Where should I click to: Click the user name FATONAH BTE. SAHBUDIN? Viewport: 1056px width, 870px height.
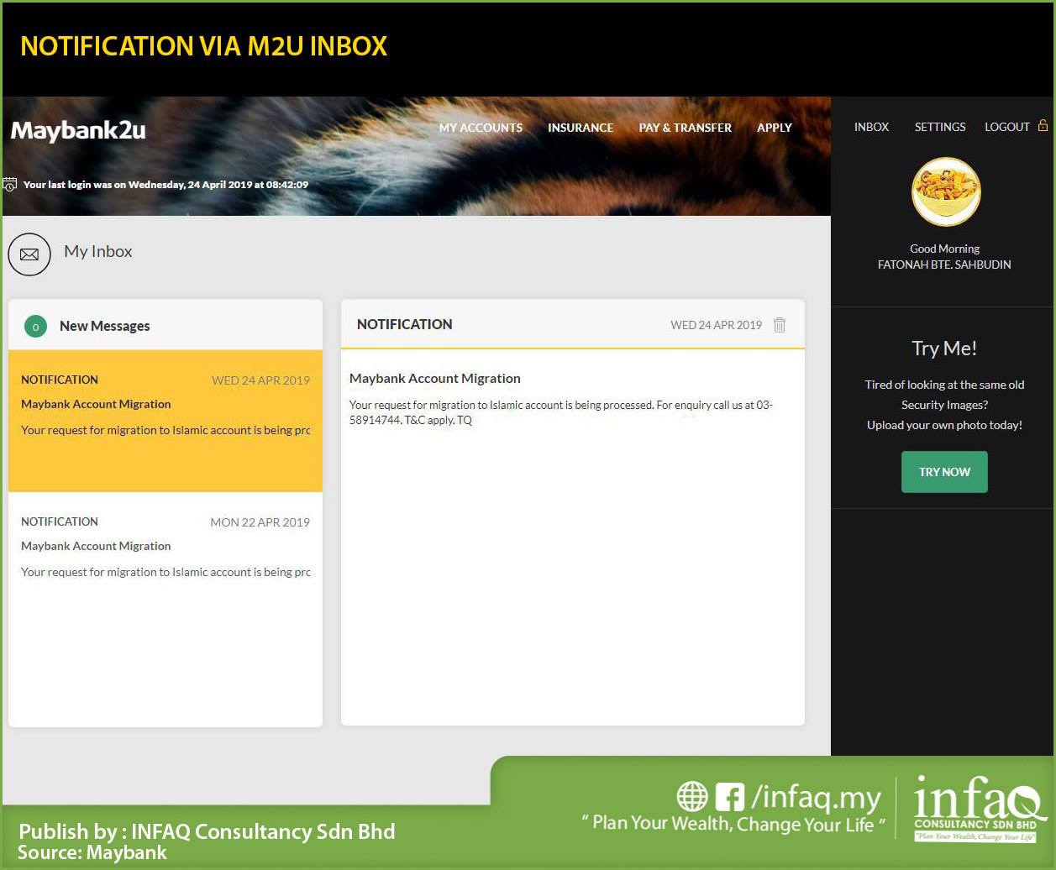point(944,265)
